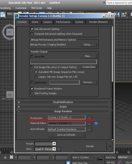The height and width of the screenshot is (164, 132).
Task: Uncheck Use Advanced Lighting
Action: [x=32, y=29]
